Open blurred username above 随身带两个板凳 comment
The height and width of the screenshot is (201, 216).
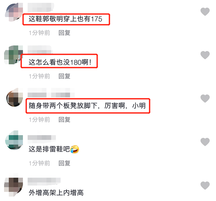[51, 93]
